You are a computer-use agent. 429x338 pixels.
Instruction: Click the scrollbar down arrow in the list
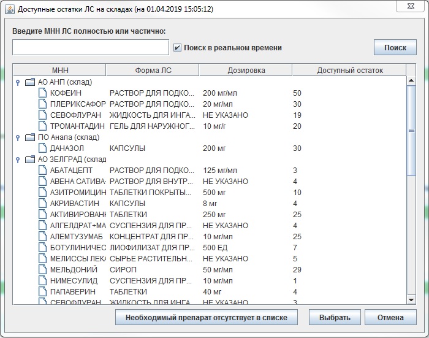(411, 299)
